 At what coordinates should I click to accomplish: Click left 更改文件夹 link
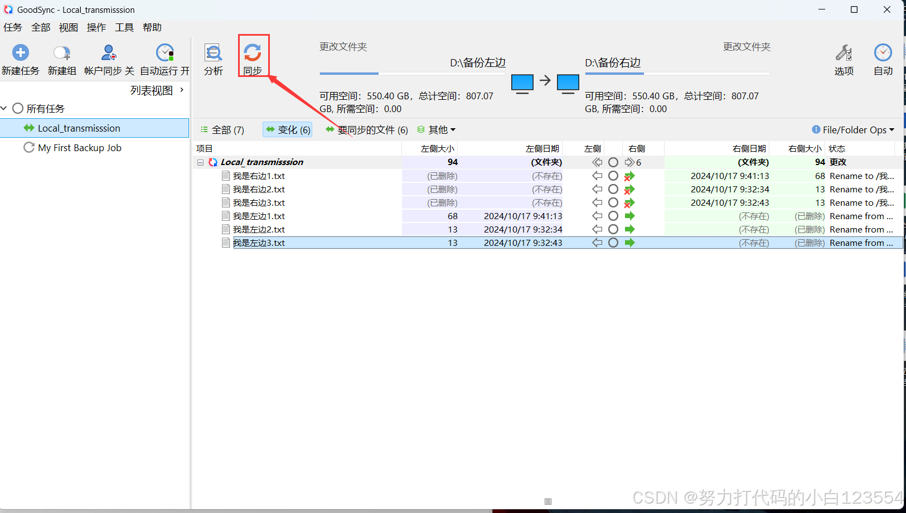[343, 47]
